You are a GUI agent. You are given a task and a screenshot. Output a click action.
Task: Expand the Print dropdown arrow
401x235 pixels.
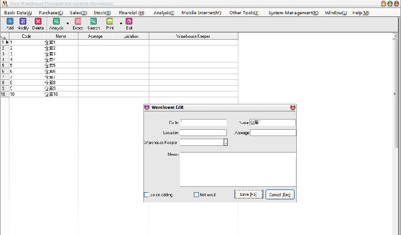click(x=121, y=23)
